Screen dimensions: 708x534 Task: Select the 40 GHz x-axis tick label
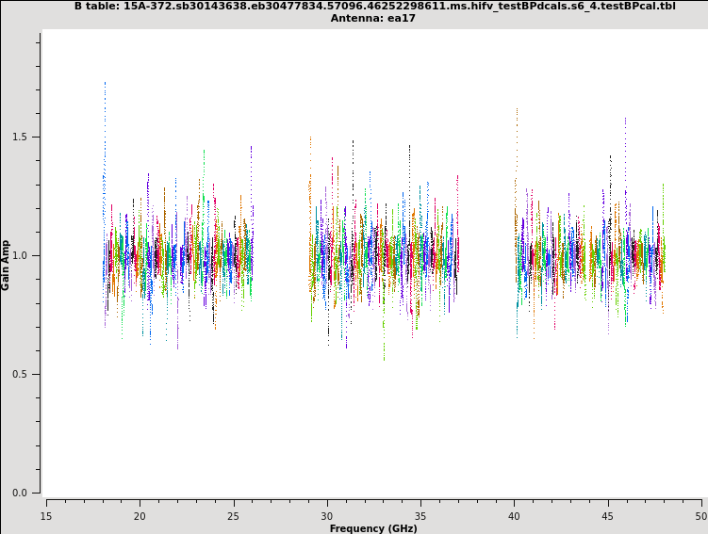tap(514, 516)
